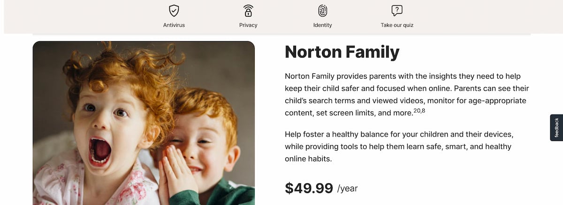Open the feedback side tab

click(556, 127)
